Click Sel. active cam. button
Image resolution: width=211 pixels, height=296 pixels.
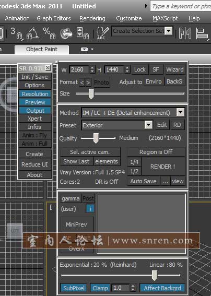[x=90, y=152]
